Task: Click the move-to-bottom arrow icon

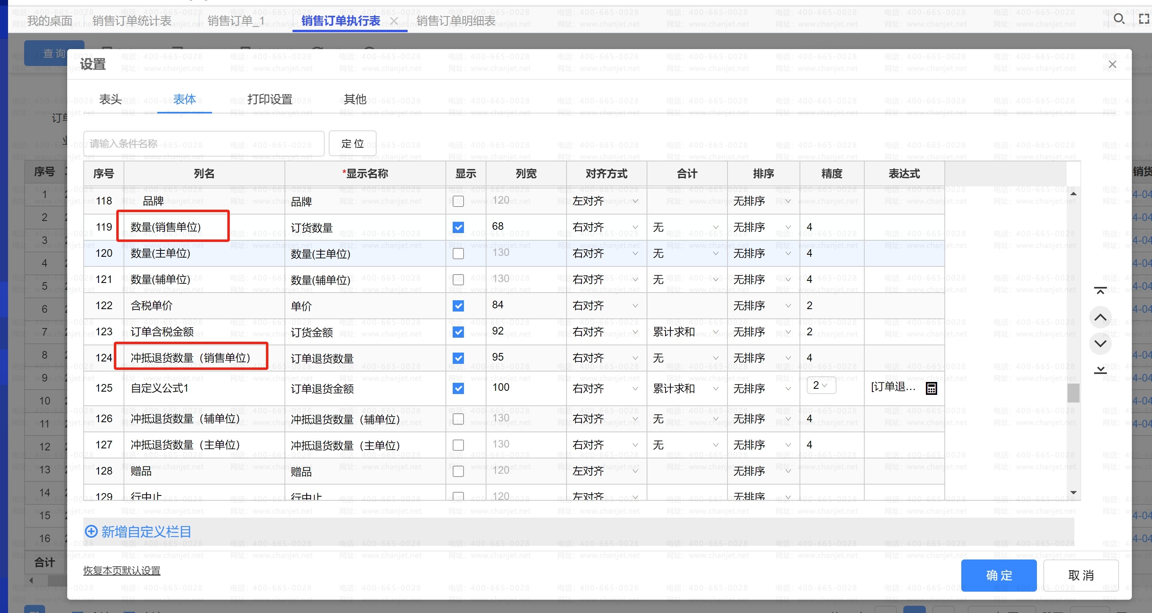Action: coord(1100,370)
